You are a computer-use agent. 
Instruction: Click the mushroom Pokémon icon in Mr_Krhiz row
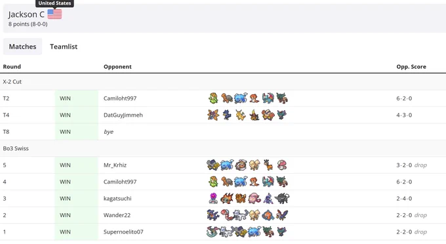[281, 165]
